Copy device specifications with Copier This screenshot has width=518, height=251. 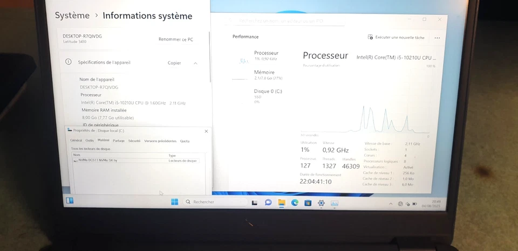174,63
